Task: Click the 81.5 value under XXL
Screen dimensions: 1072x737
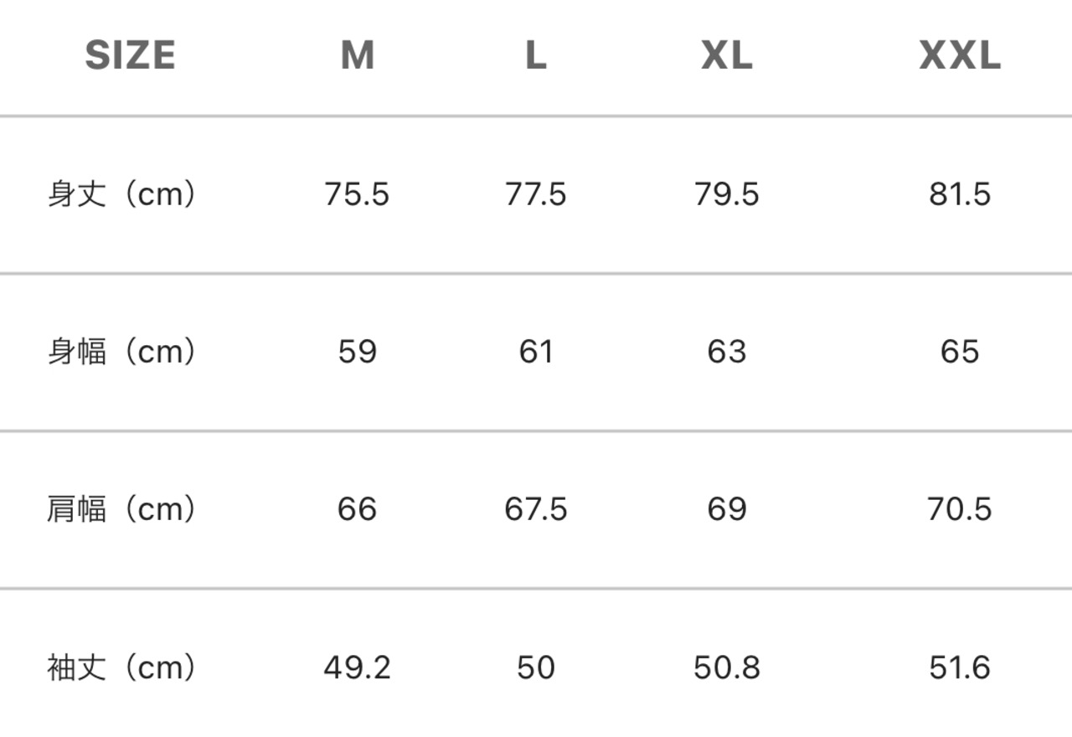Action: 960,194
